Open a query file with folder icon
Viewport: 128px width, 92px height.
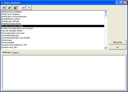point(9,8)
